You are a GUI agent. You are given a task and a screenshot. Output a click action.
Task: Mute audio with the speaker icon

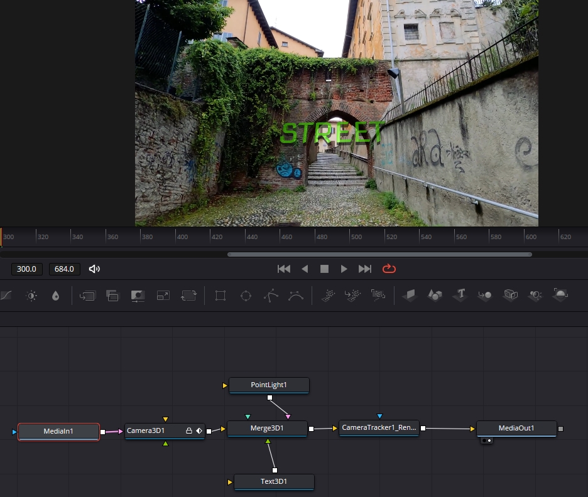pyautogui.click(x=94, y=269)
